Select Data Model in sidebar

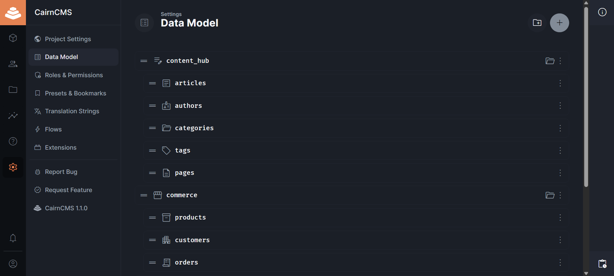(x=73, y=57)
